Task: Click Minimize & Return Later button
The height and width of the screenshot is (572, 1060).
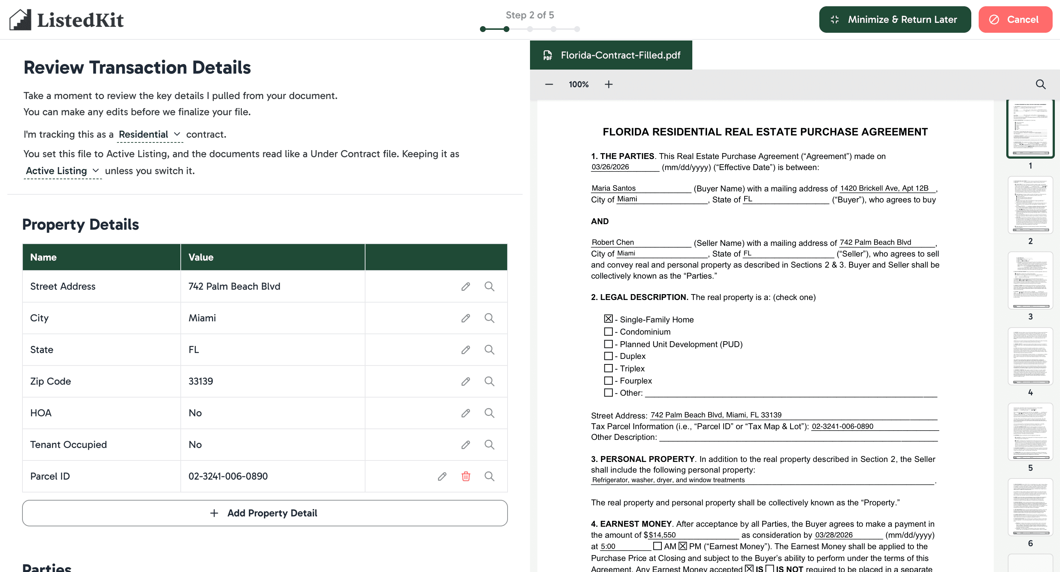Action: 895,20
